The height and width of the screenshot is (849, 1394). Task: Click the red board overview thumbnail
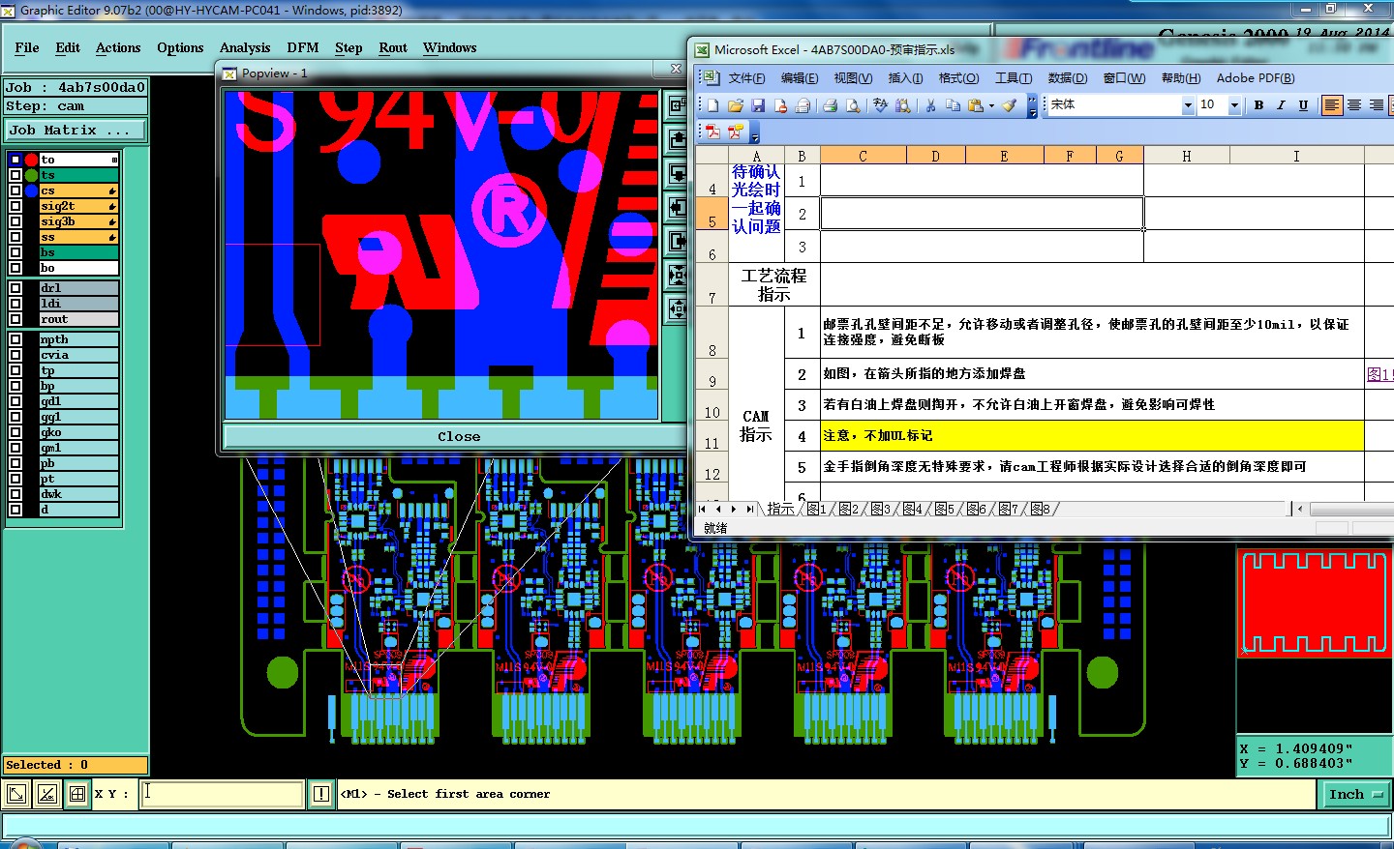pos(1314,602)
